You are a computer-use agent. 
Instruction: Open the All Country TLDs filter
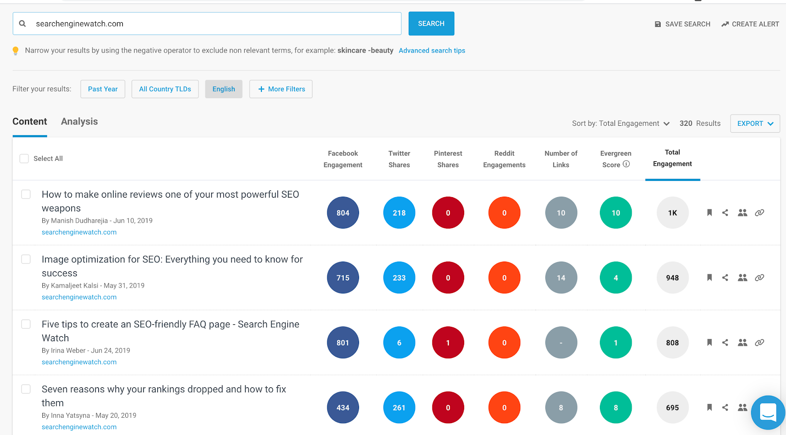[165, 89]
